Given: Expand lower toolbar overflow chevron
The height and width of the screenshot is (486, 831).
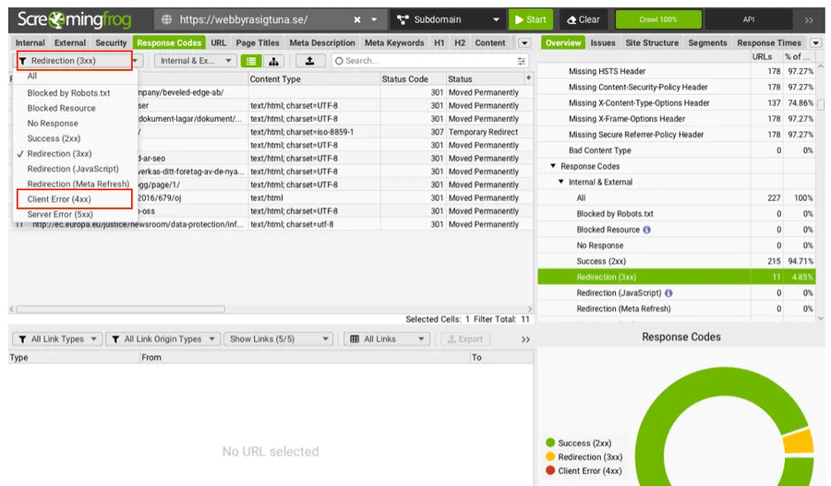Looking at the screenshot, I should point(525,339).
